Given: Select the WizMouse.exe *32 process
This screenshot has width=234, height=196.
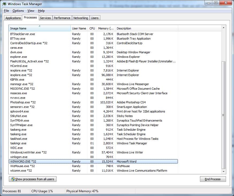Looking at the screenshot, I should coord(93,166).
